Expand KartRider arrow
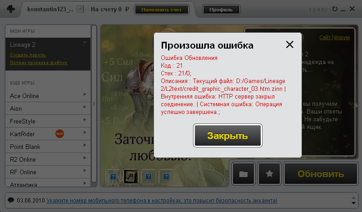The image size is (362, 212). 85,132
